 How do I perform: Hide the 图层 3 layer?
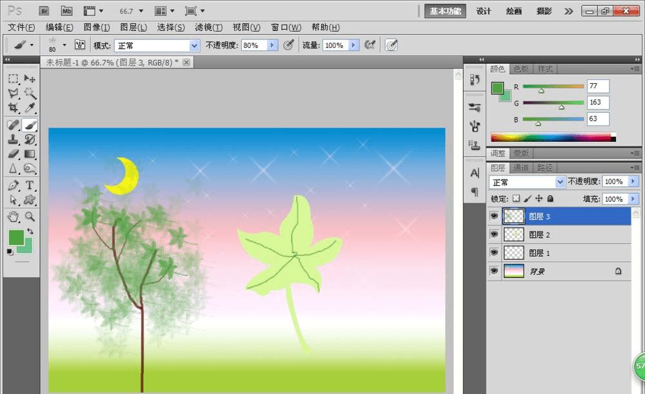pos(494,216)
